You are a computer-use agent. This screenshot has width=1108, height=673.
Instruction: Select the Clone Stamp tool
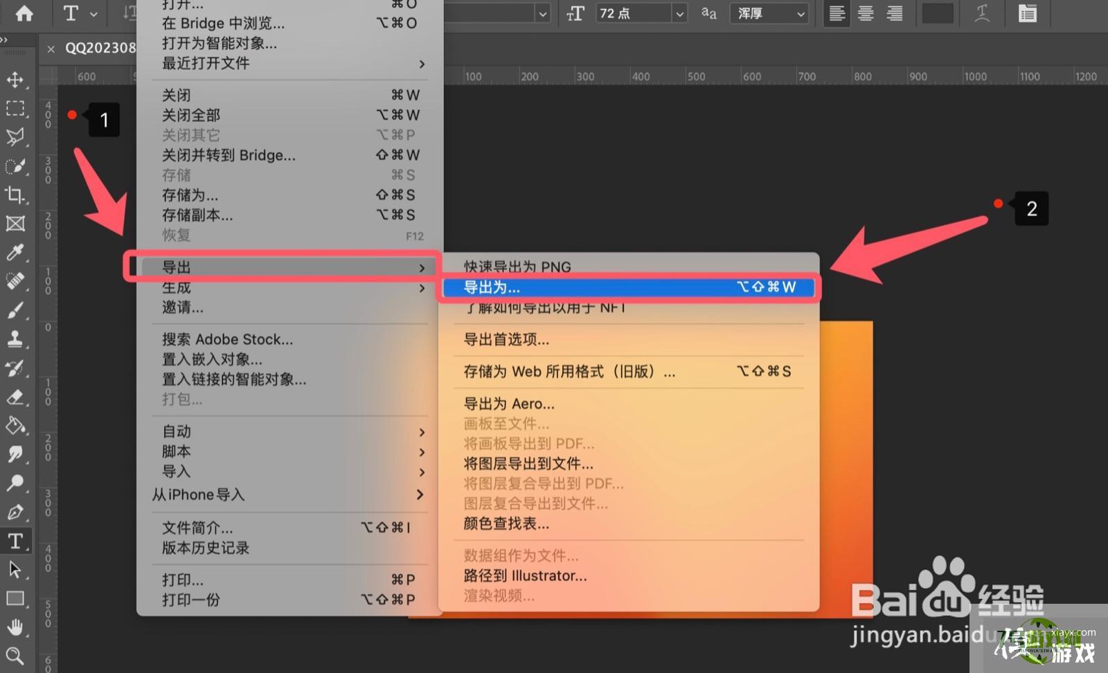pyautogui.click(x=15, y=339)
